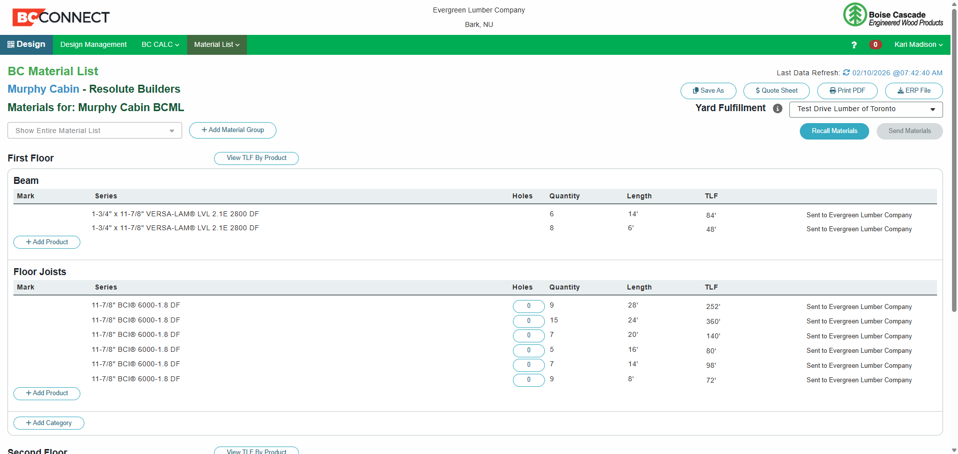This screenshot has width=958, height=454.
Task: Click Holes field for 24' joist row
Action: click(x=529, y=321)
